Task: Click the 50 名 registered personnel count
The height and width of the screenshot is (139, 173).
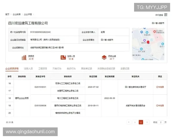Action: pyautogui.click(x=71, y=59)
